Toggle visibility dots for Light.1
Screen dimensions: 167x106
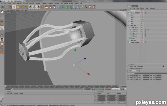143,21
